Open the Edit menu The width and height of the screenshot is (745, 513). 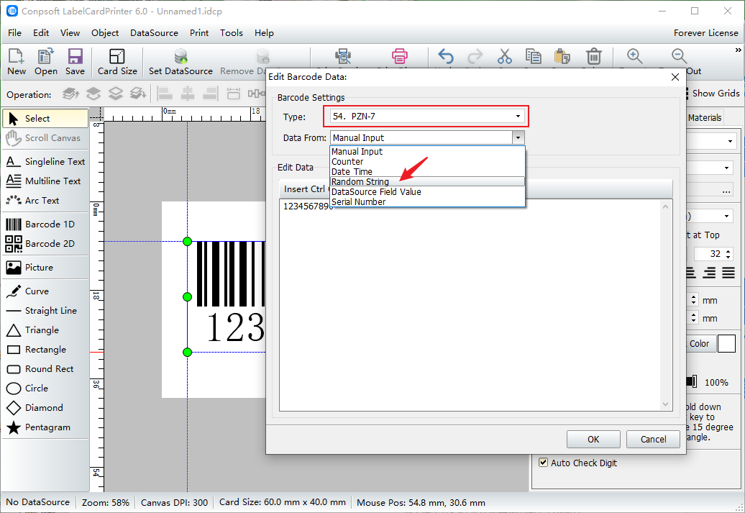pos(41,33)
